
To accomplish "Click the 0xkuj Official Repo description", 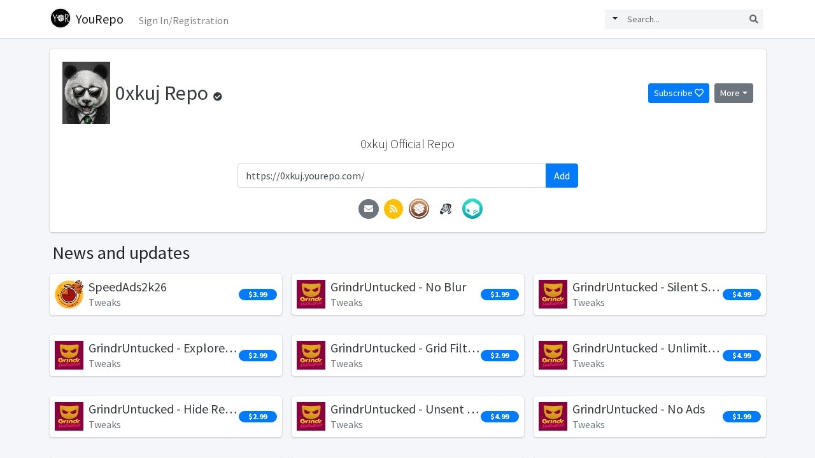I will (x=407, y=144).
